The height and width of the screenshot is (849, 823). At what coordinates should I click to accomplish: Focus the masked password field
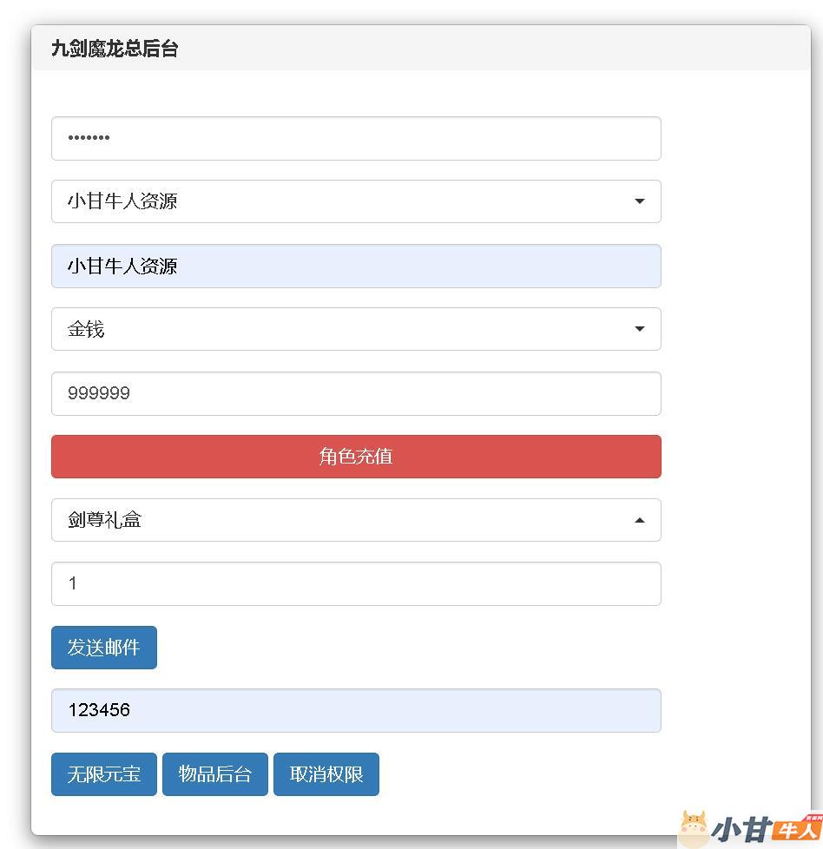coord(356,139)
